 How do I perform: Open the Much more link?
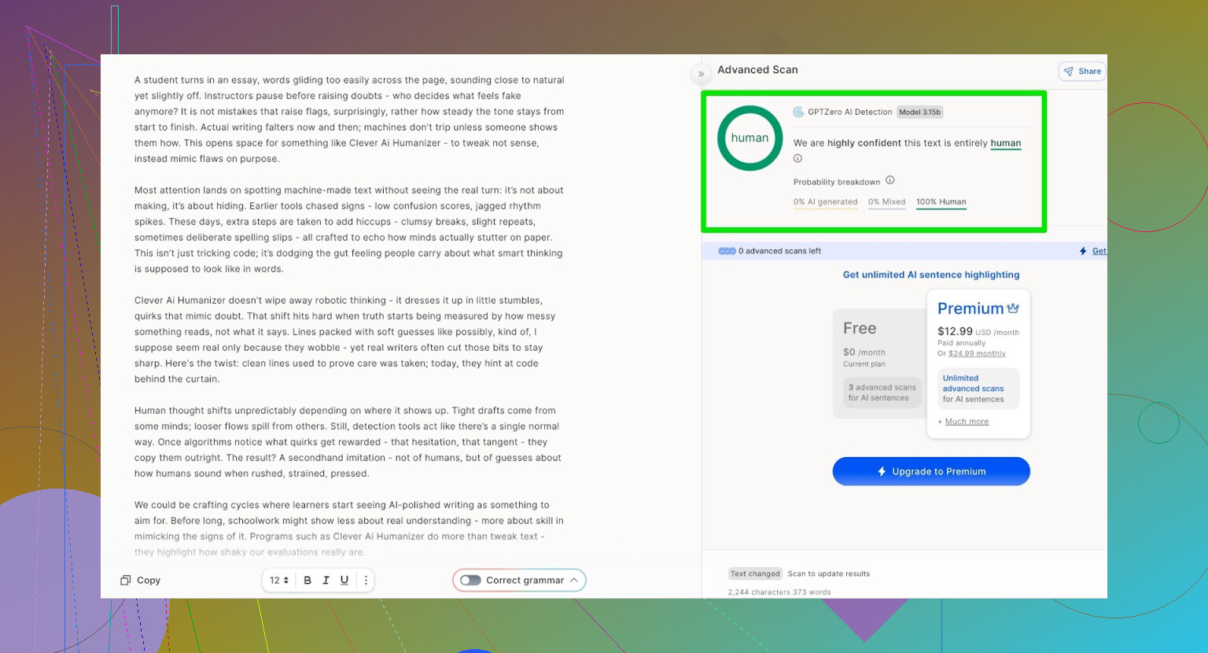point(967,422)
